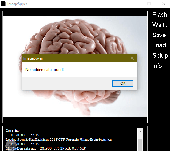The width and height of the screenshot is (170, 151).
Task: Click the 'No hidden data found!' message text
Action: click(x=45, y=70)
